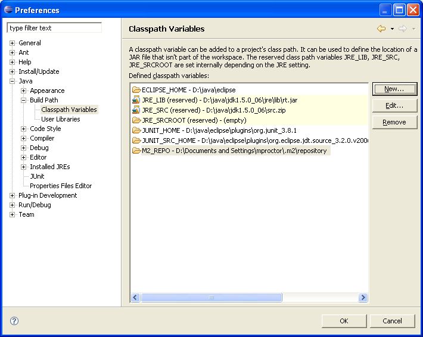The height and width of the screenshot is (337, 423).
Task: Expand the Code Style node
Action: click(24, 129)
